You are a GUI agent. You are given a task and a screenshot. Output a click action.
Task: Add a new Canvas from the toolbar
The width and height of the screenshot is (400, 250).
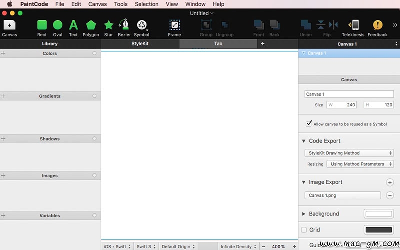9,28
